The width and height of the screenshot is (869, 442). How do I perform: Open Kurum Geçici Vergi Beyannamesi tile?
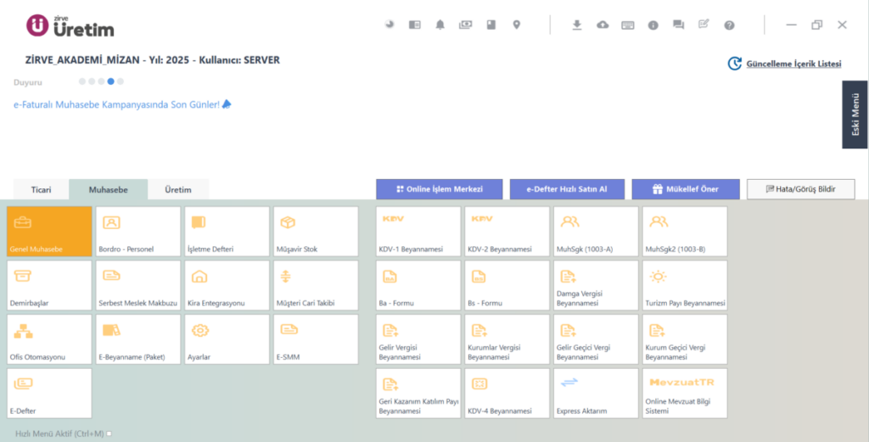[685, 339]
